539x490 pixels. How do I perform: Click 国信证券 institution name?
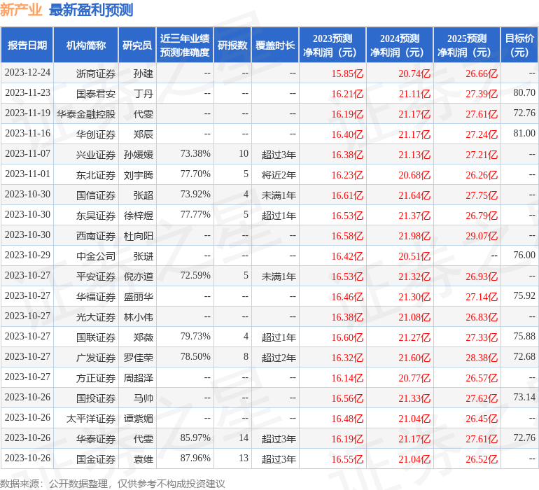96,195
